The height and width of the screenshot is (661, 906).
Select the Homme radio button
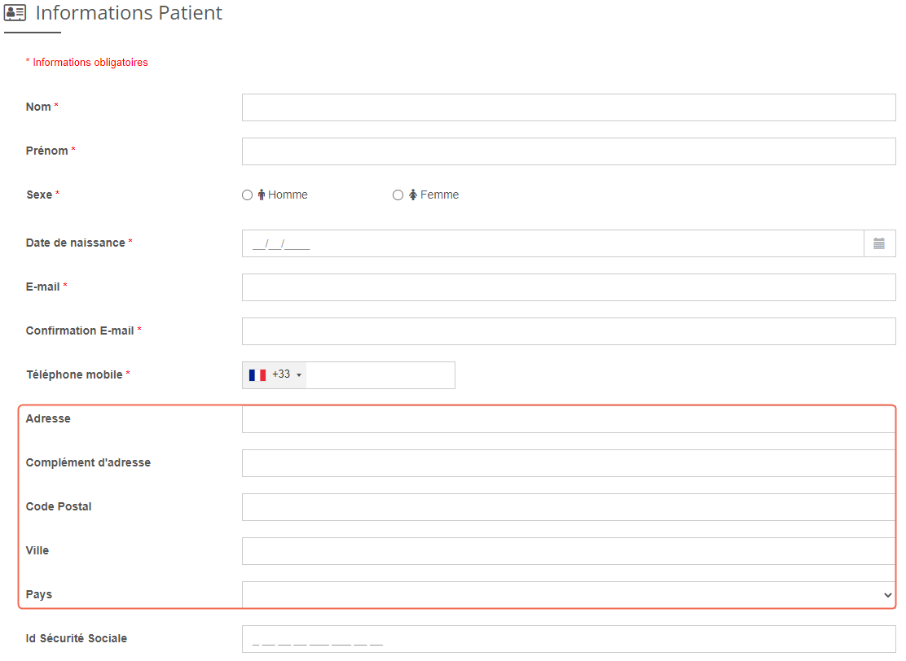tap(248, 195)
